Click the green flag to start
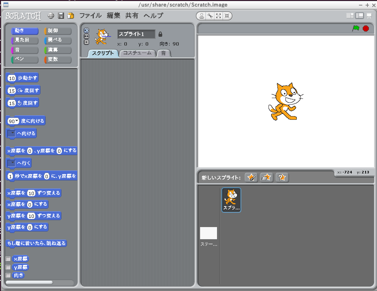This screenshot has height=291, width=377. pyautogui.click(x=356, y=28)
